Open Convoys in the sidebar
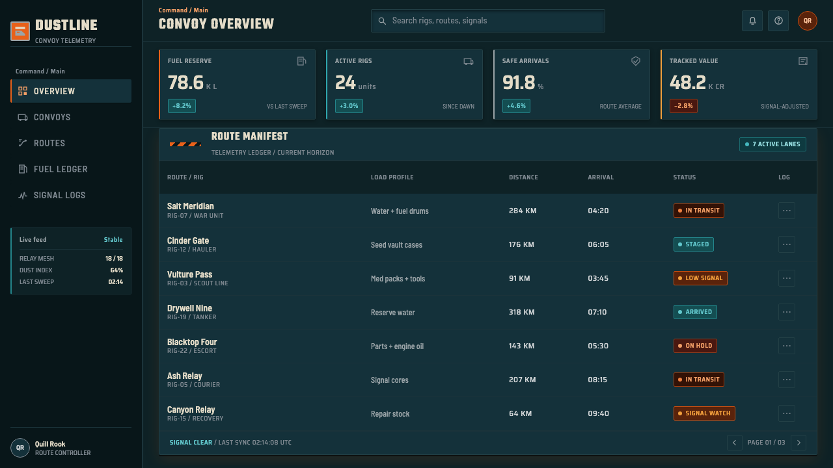 click(x=71, y=117)
